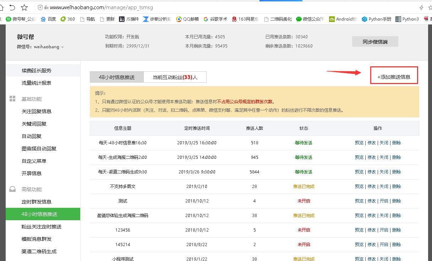Open the Android bookmark on the bookmarks bar
Screen dimensions: 432x261
tap(342, 19)
